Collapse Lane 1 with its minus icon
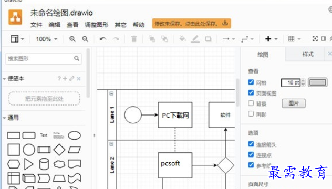This screenshot has width=332, height=189. tap(111, 93)
